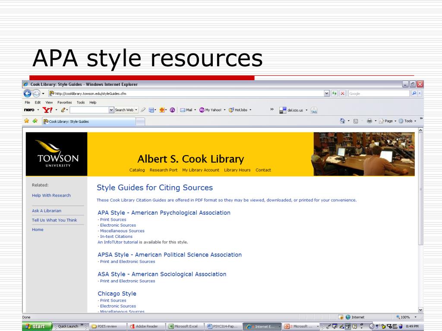Click the Print icon in command bar
Screen dimensions: 442x331
pos(369,121)
